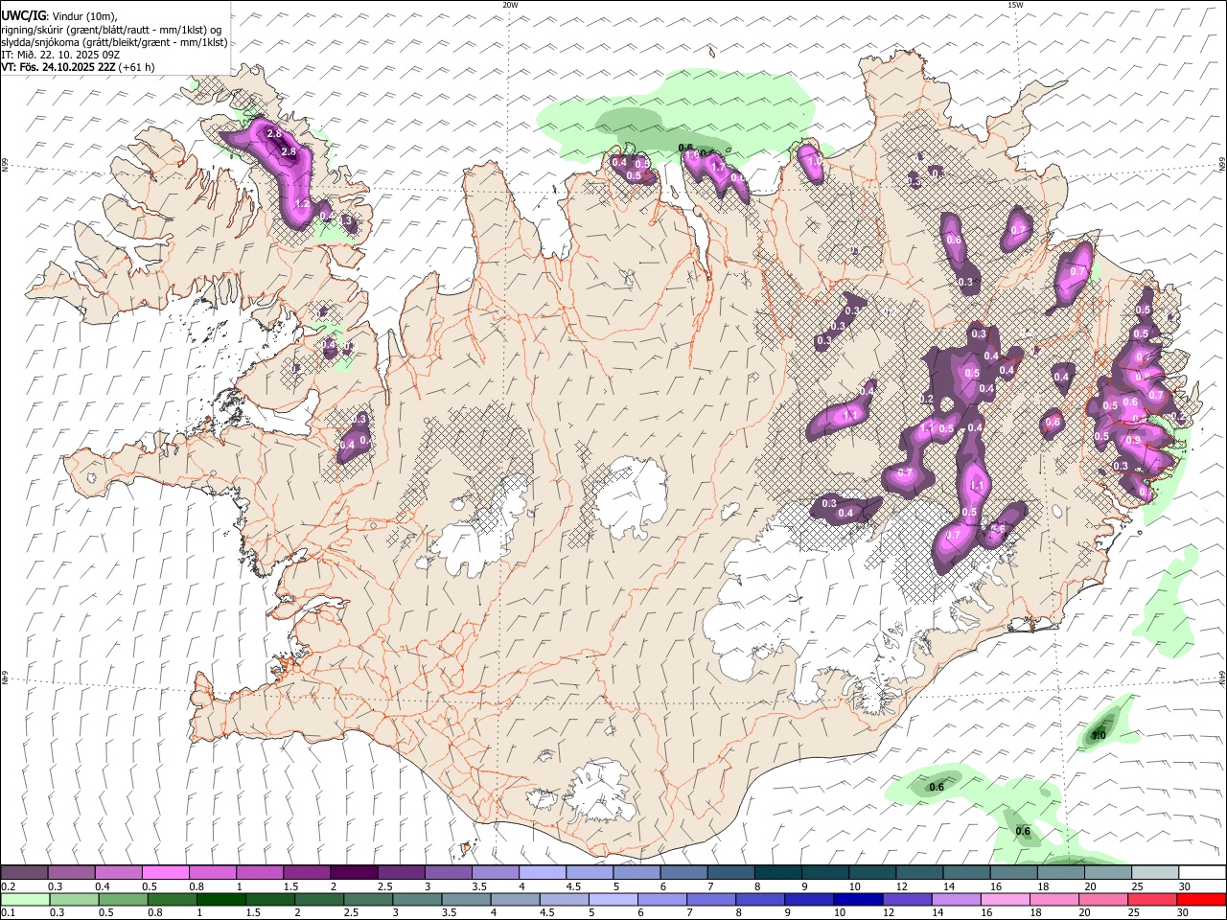
Task: Click the 20W longitude label
Action: (511, 5)
